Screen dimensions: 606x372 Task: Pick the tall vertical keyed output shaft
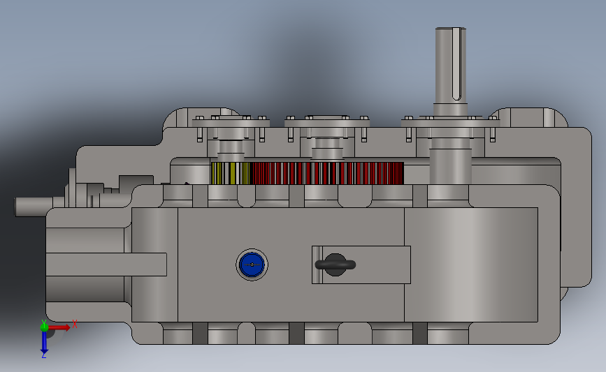point(451,66)
